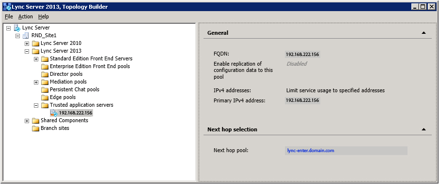Click Trusted application servers folder icon
The height and width of the screenshot is (184, 439).
(x=45, y=105)
